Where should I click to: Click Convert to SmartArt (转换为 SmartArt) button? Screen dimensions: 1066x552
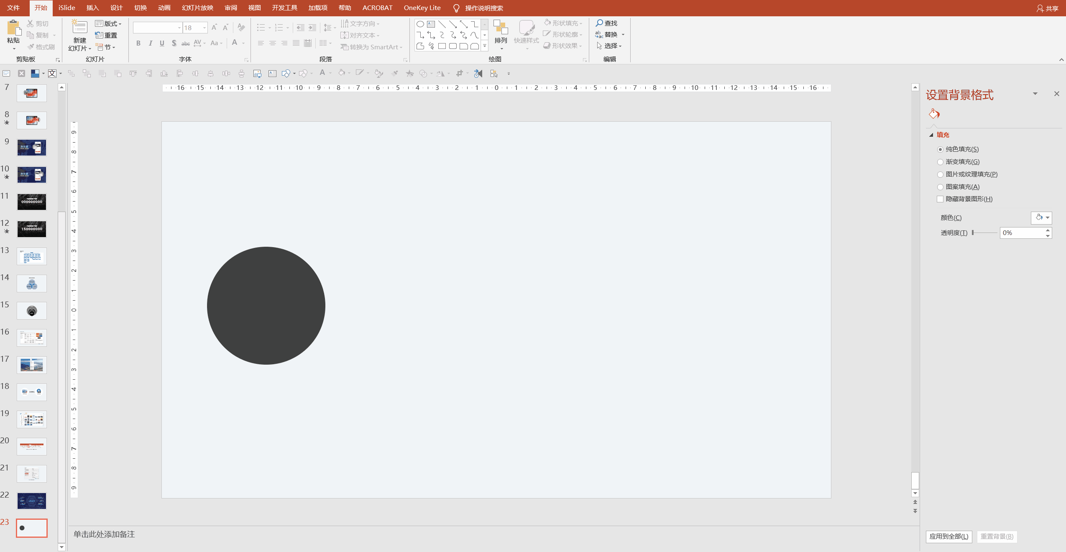click(371, 47)
